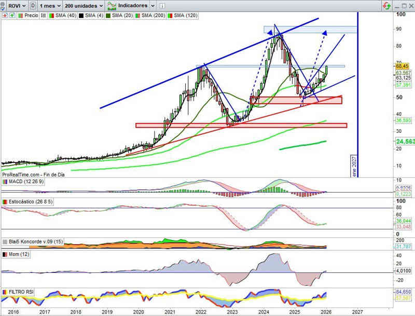The width and height of the screenshot is (415, 316).
Task: Select the Precio legend label
Action: (31, 16)
